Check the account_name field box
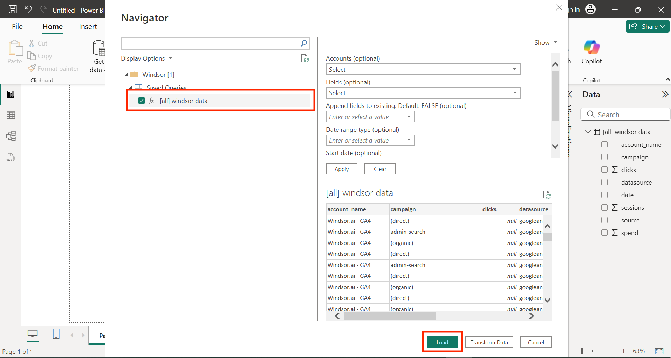 pyautogui.click(x=604, y=145)
